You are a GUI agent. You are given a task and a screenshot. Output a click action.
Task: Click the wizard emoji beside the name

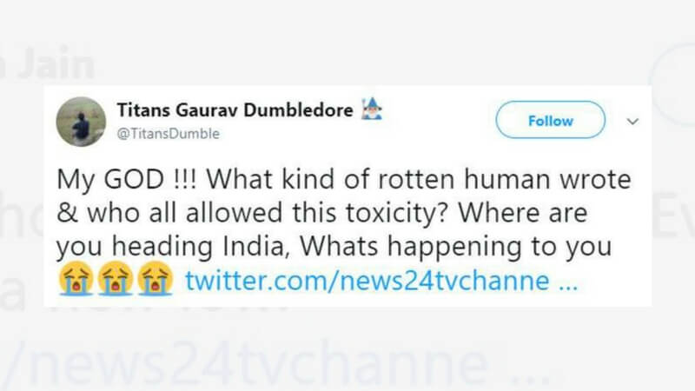371,110
